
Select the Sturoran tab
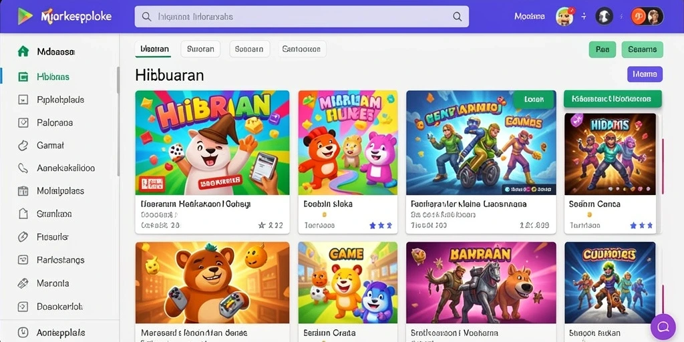(x=200, y=49)
